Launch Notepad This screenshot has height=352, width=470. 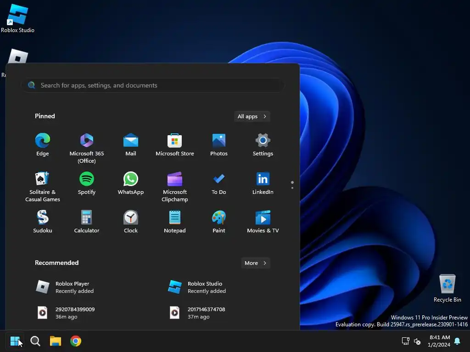tap(175, 222)
